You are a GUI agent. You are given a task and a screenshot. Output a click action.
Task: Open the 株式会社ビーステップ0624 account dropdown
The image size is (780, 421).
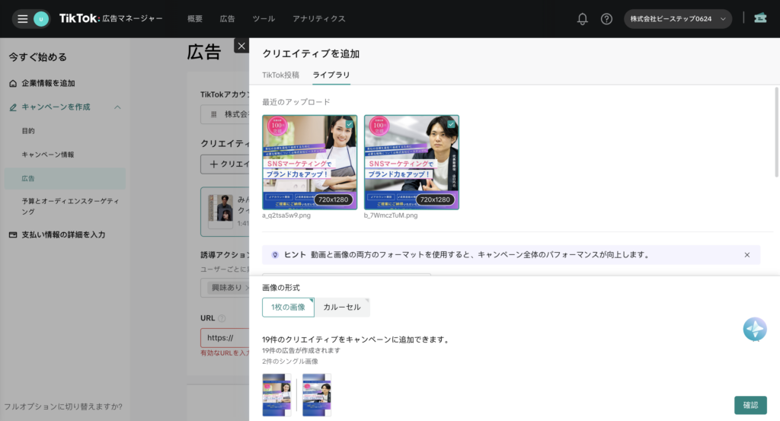pyautogui.click(x=677, y=19)
